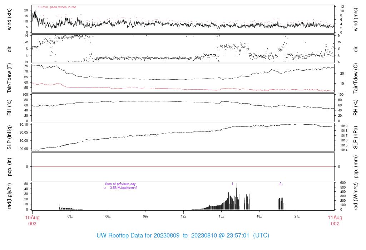This screenshot has height=250, width=366.
Task: Click the 'Tair/Tdew (F)' axis label
Action: (9, 78)
